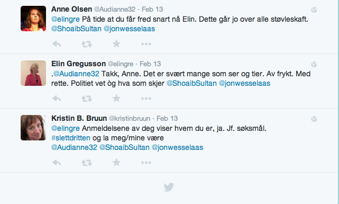The height and width of the screenshot is (204, 339).
Task: Favorite Elin Gregusson's tweet
Action: 116,99
